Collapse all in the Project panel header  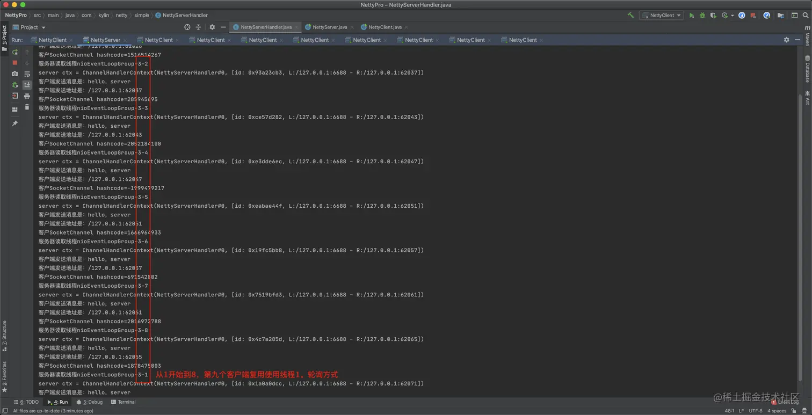click(198, 27)
